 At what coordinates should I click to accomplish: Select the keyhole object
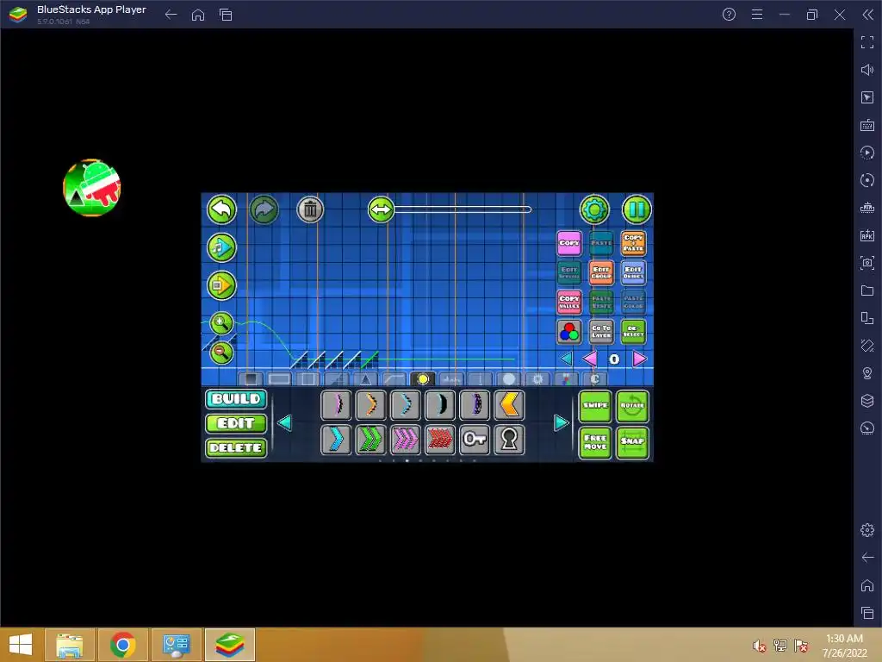(x=509, y=440)
